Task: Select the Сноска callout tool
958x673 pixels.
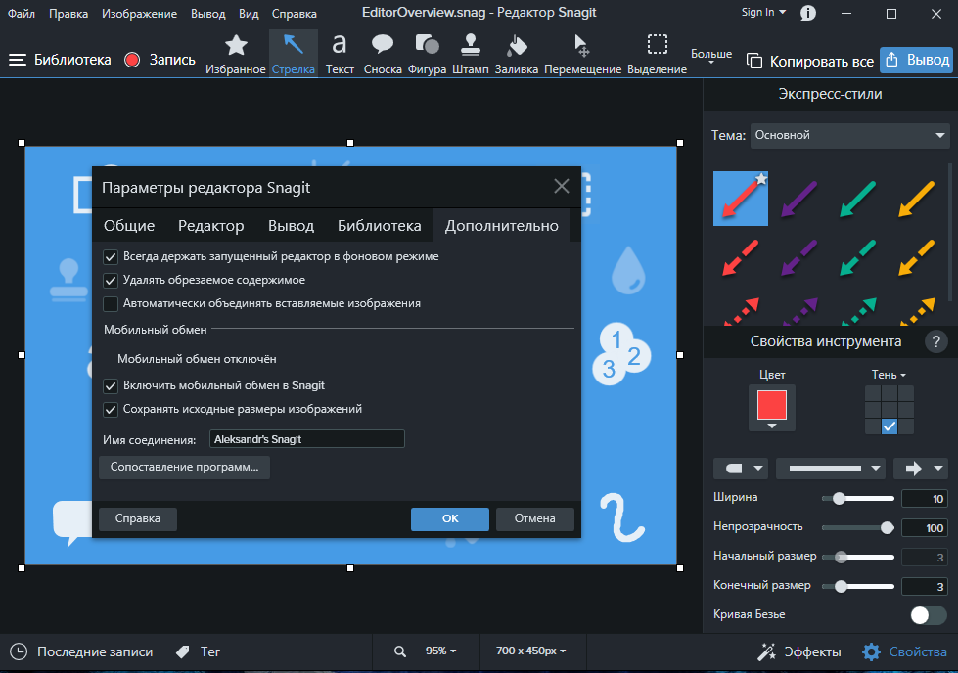Action: click(383, 55)
